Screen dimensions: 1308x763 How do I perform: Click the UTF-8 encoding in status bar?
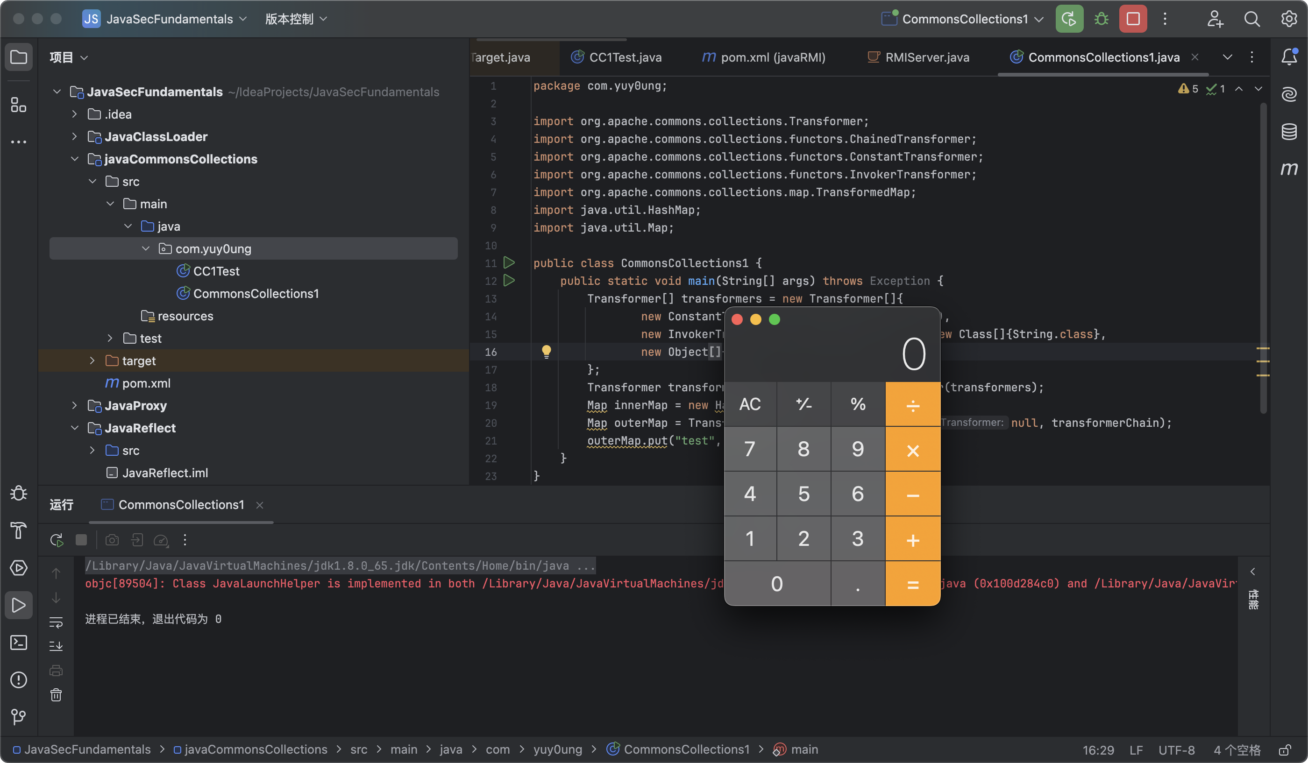[1176, 750]
